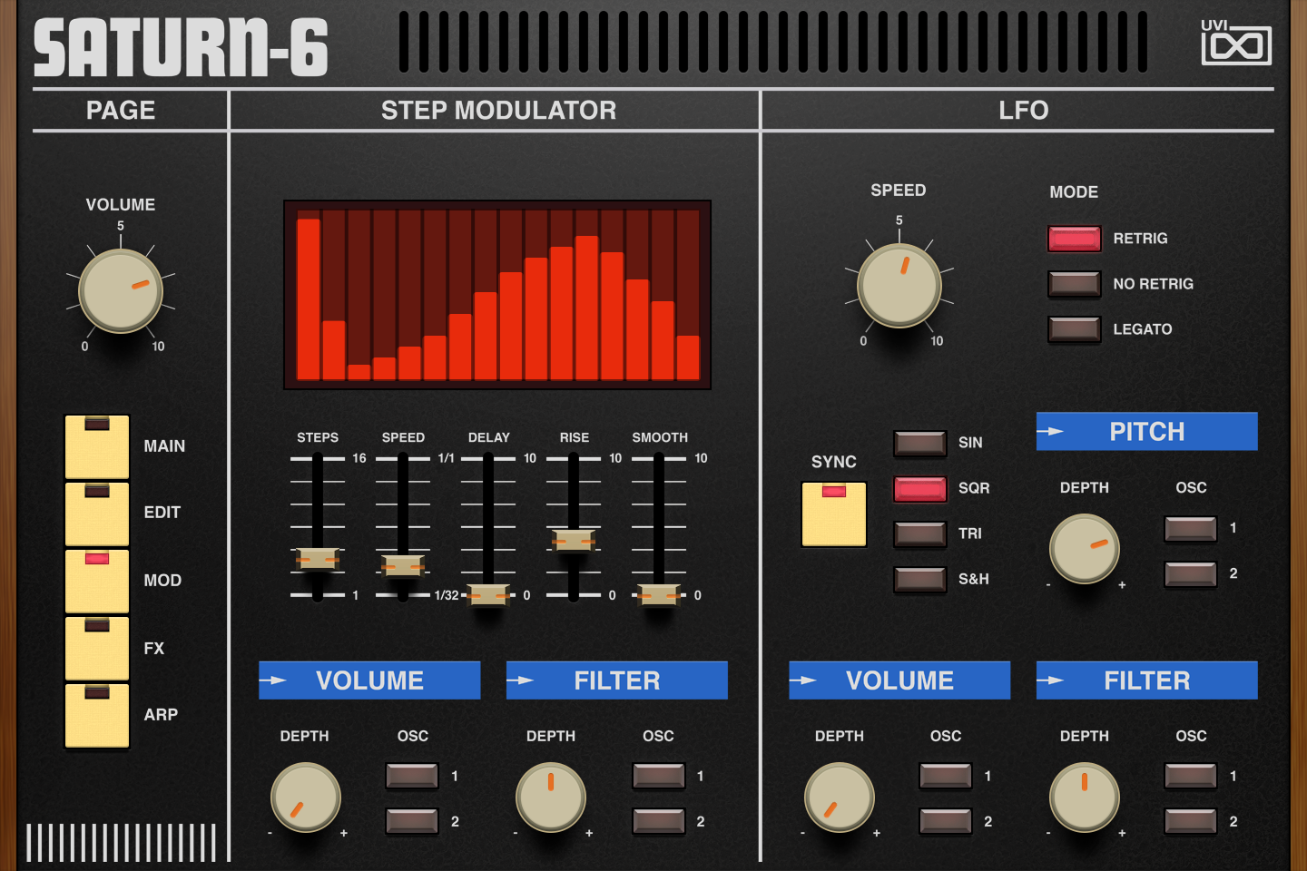This screenshot has height=871, width=1307.
Task: Toggle OSC 2 for LFO volume
Action: click(946, 821)
